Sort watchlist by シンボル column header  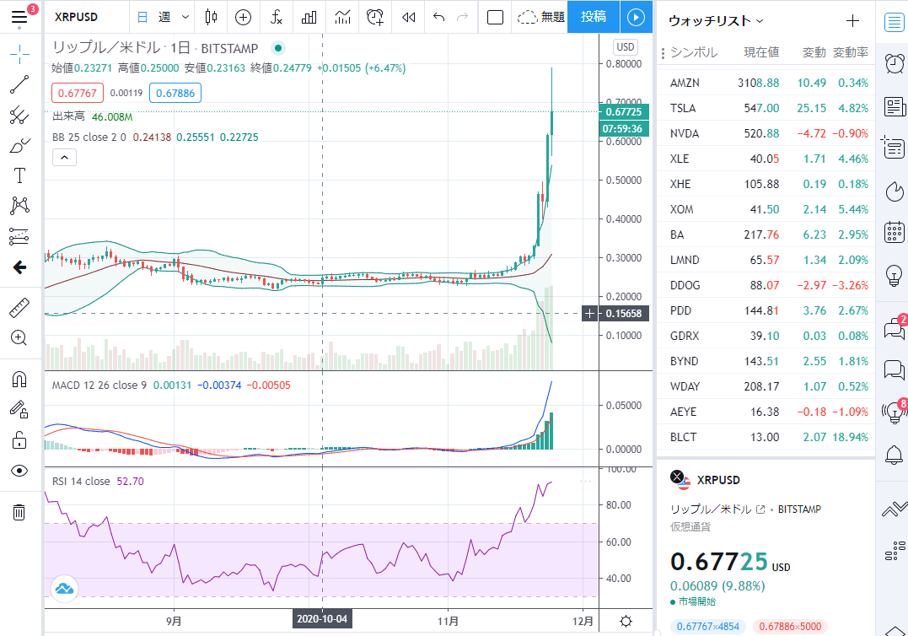[x=694, y=52]
